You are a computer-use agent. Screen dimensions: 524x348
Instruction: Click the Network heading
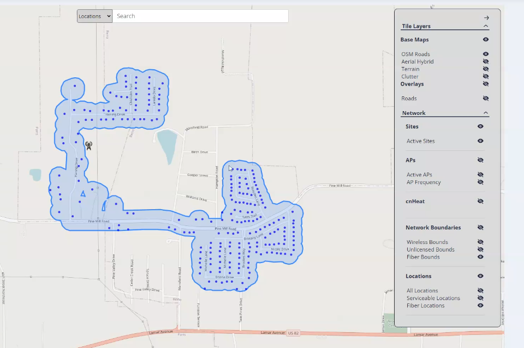click(414, 113)
